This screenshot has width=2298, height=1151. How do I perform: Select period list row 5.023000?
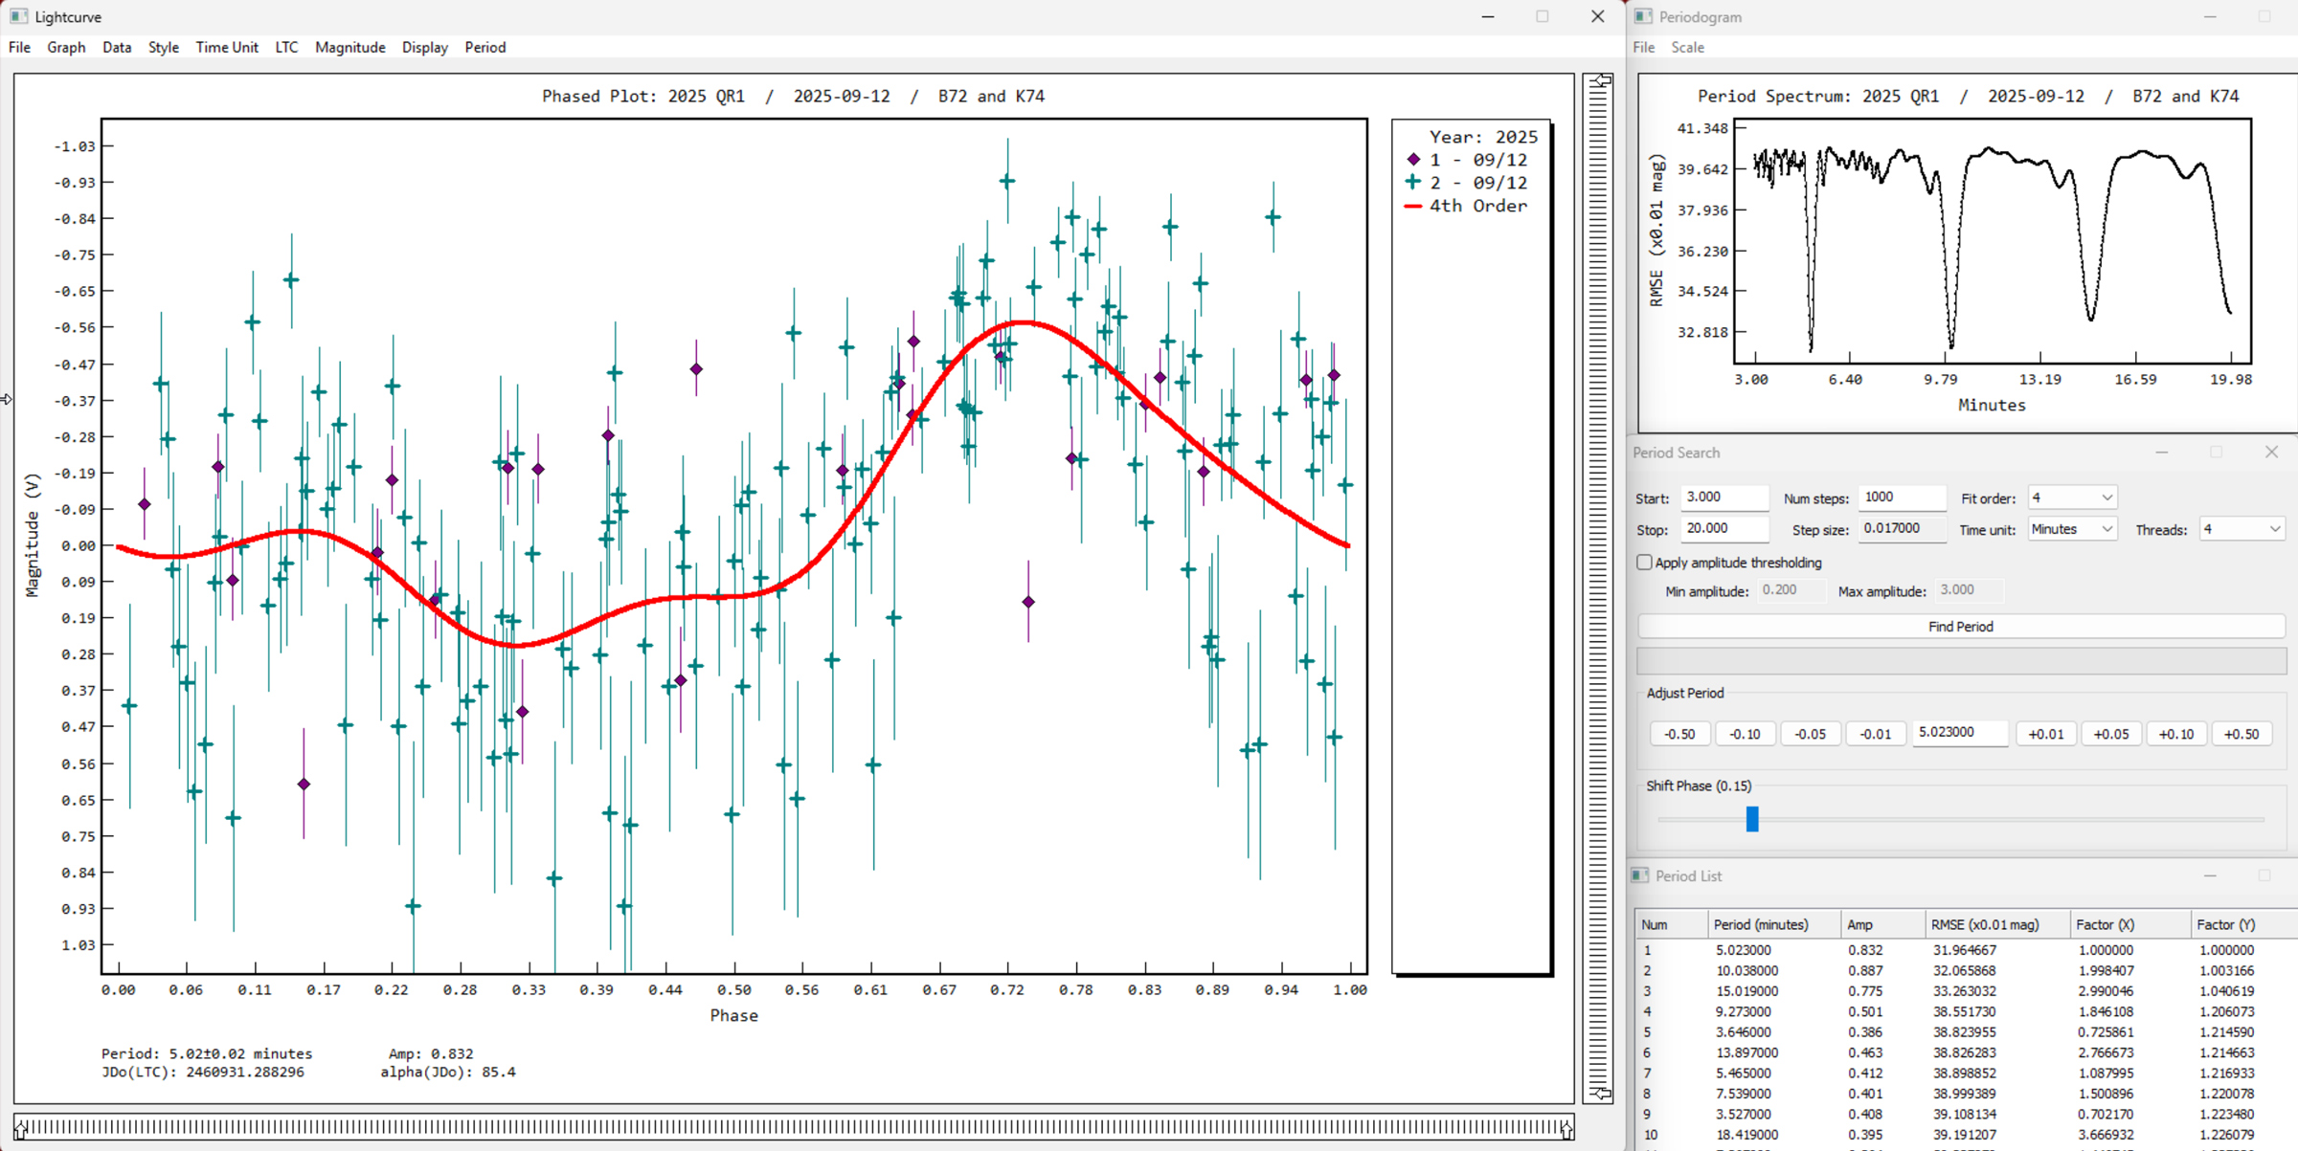click(x=1966, y=950)
